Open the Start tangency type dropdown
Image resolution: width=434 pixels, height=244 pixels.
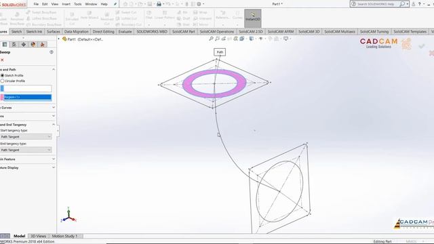coord(26,137)
